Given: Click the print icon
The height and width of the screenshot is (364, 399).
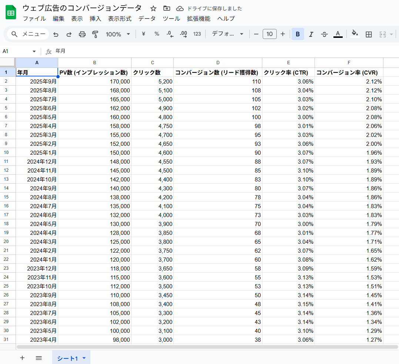Looking at the screenshot, I should 82,34.
